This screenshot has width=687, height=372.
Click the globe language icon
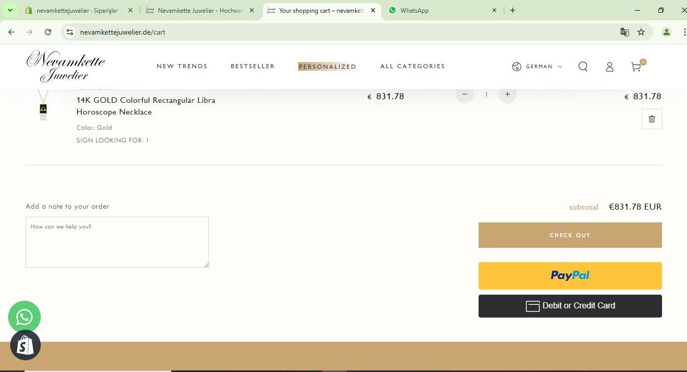click(x=517, y=67)
